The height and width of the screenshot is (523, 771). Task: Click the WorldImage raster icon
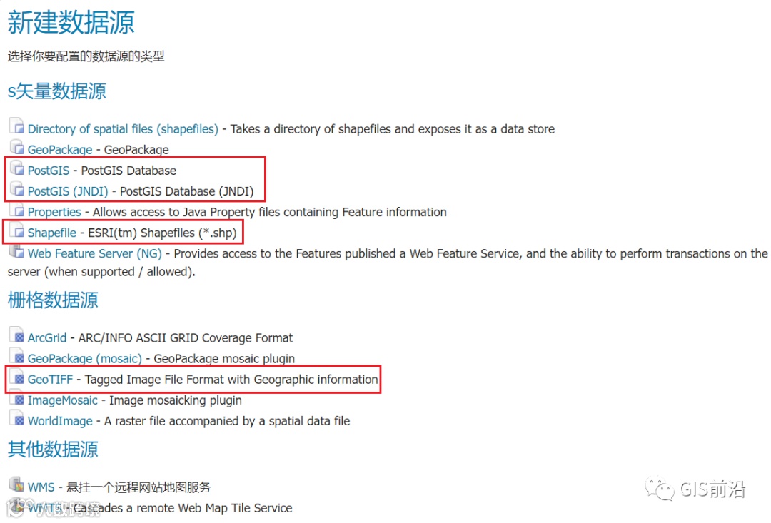[16, 418]
